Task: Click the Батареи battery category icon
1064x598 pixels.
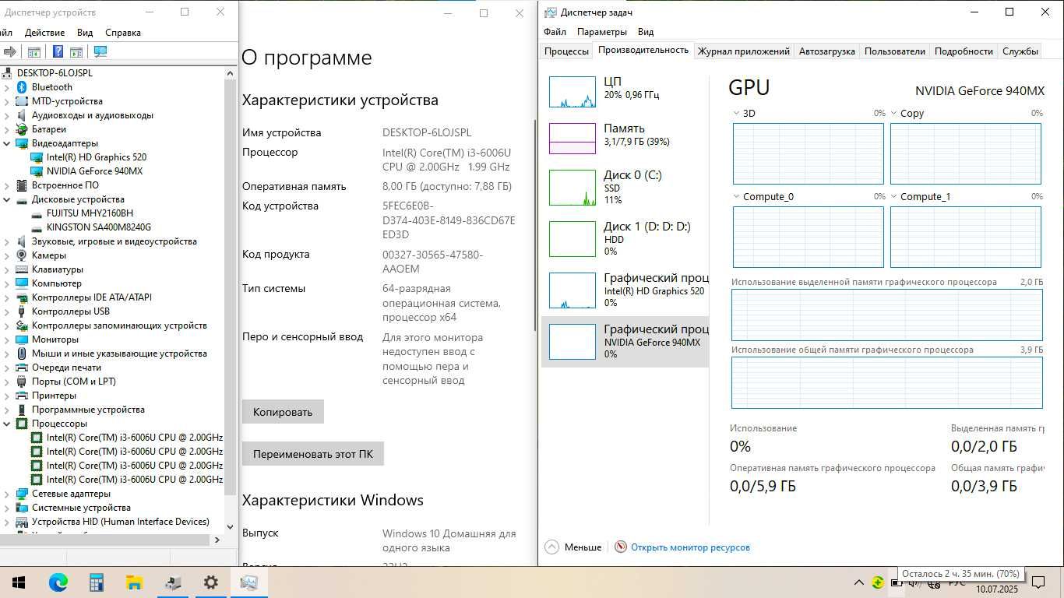Action: click(x=22, y=129)
